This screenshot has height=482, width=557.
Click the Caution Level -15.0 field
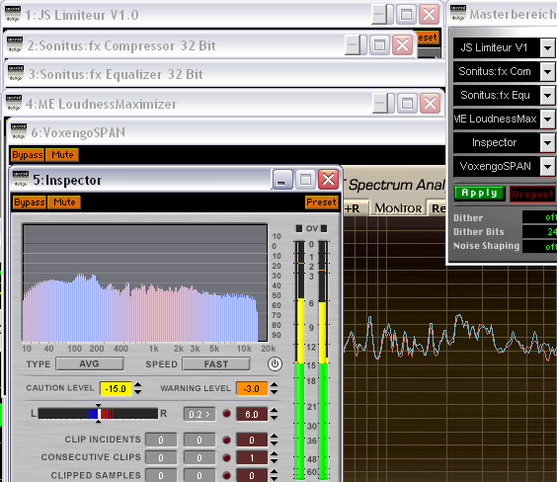(x=116, y=388)
